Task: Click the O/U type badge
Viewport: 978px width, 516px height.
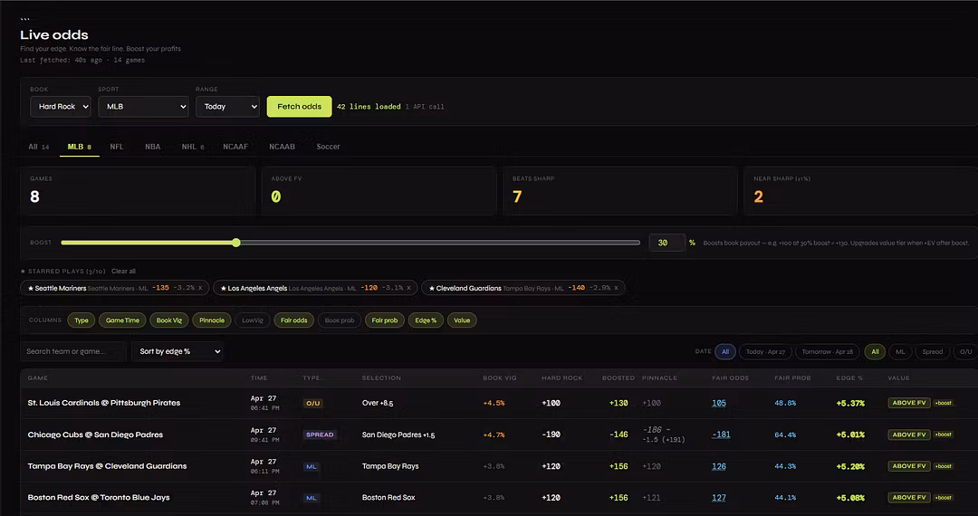Action: (x=313, y=403)
